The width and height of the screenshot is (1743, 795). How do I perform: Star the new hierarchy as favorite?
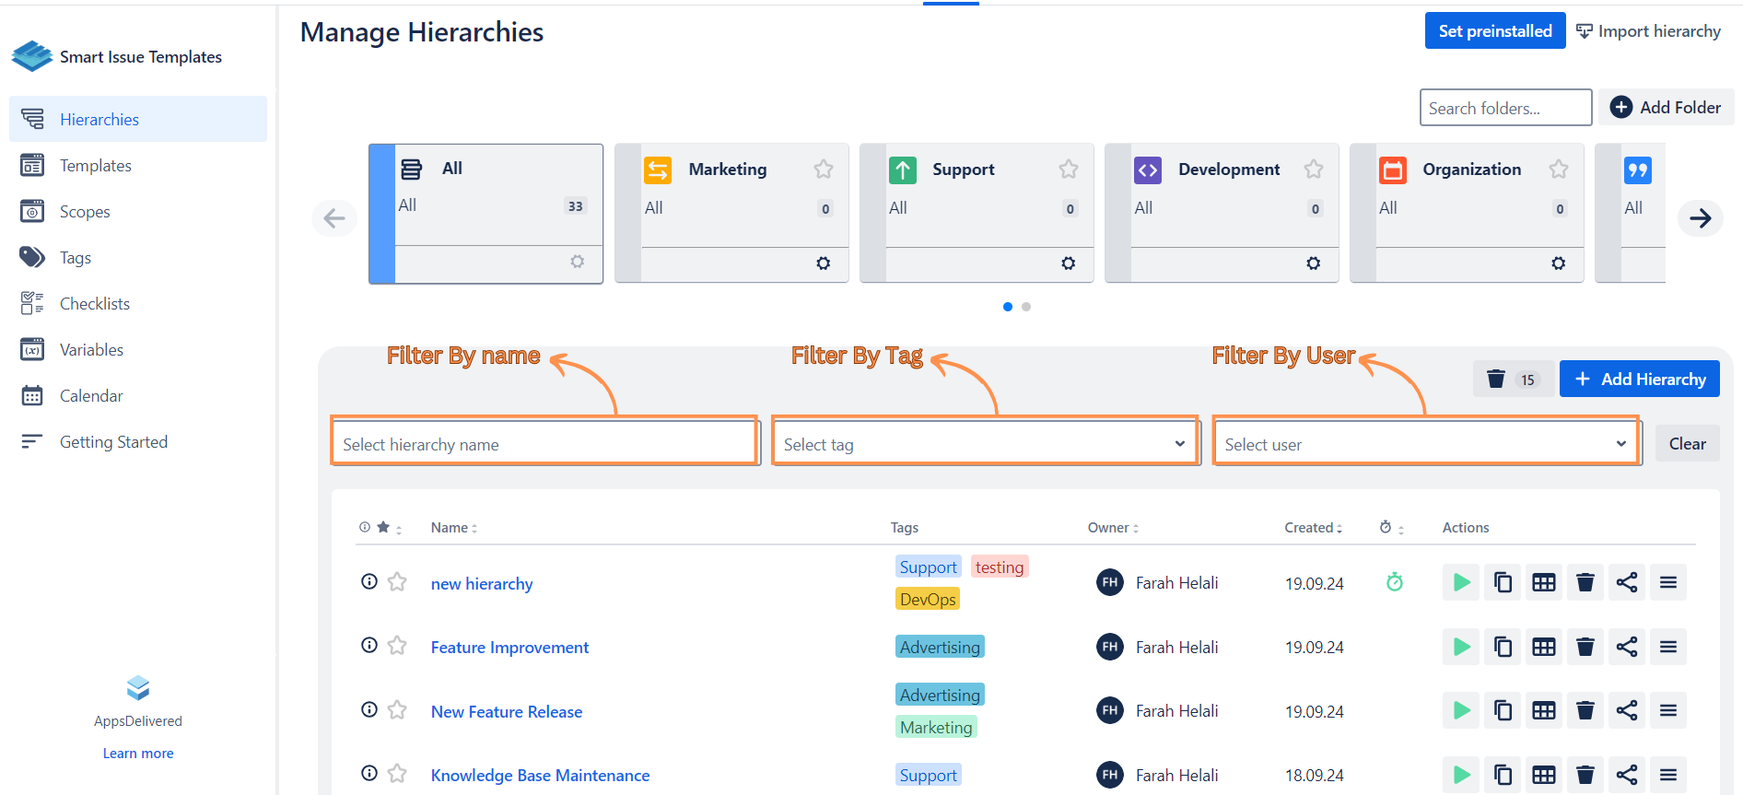click(x=397, y=582)
